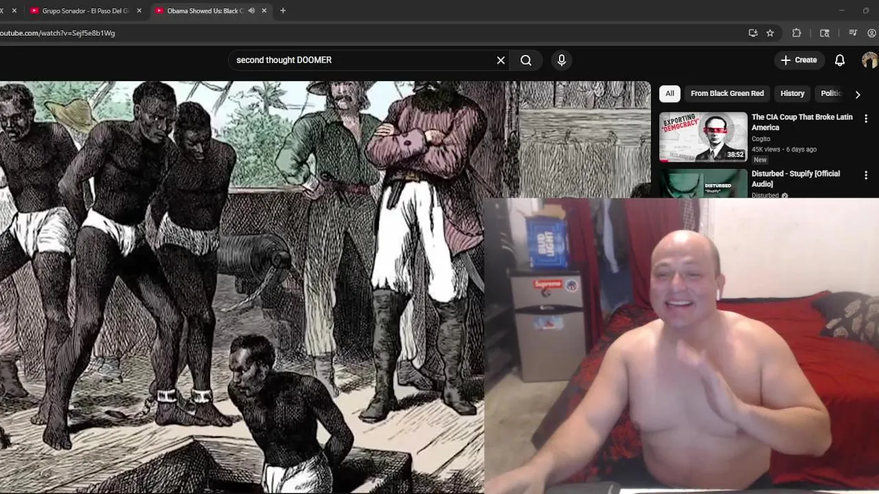Open 'The CIA Coup That Broke Latin America' thumbnail
Screen dimensions: 879x494
pyautogui.click(x=703, y=137)
